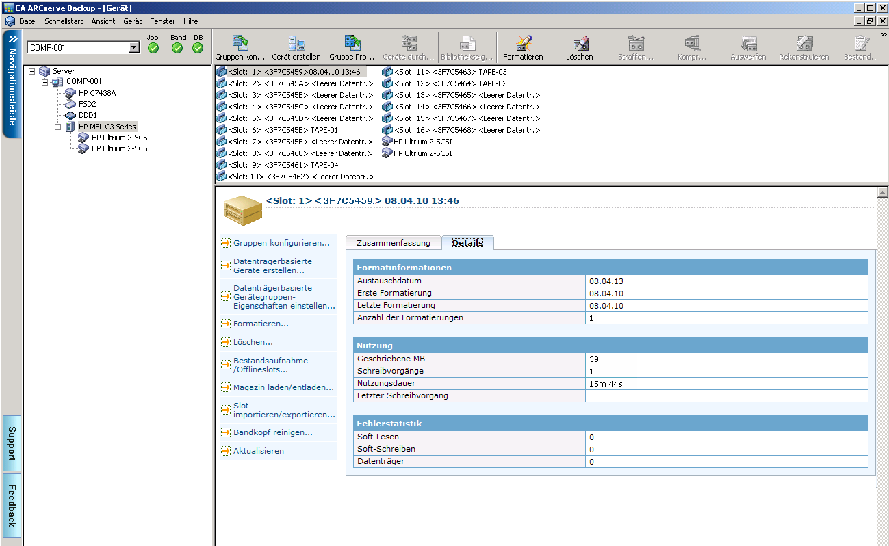The image size is (889, 546).
Task: Click the green Job status indicator
Action: point(153,48)
